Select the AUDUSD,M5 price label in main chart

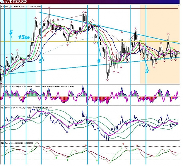point(21,7)
